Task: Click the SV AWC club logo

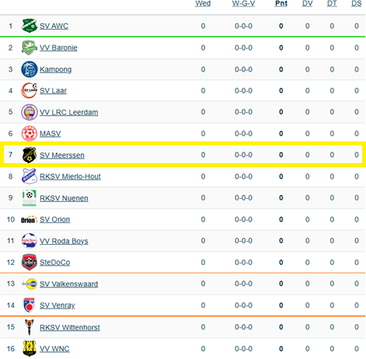Action: (x=30, y=26)
